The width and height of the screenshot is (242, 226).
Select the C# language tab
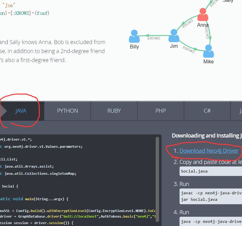point(207,111)
